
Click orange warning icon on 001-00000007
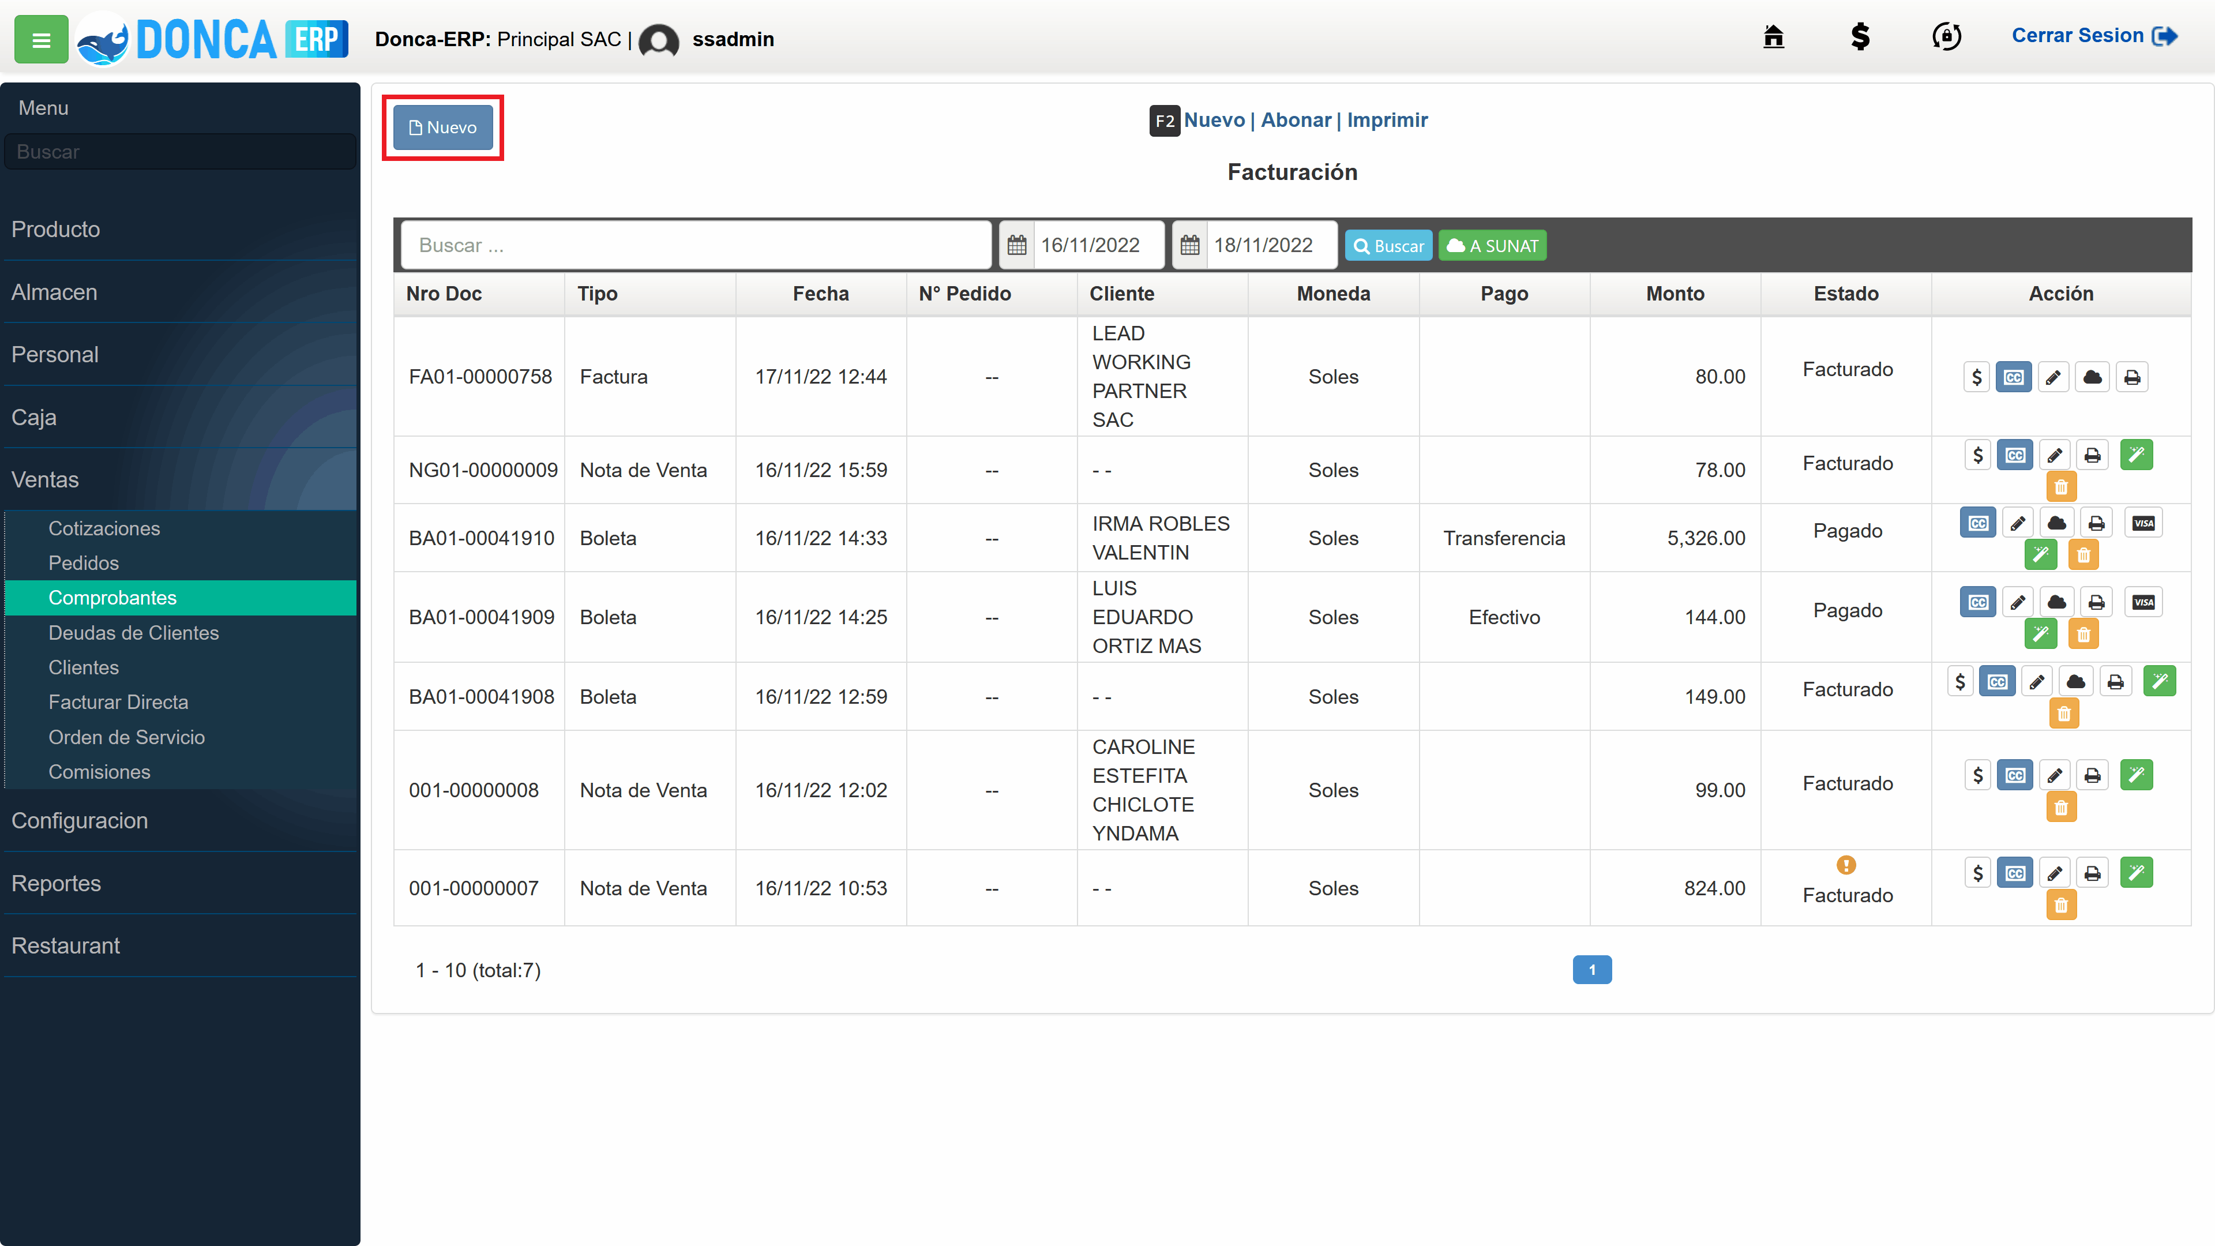pos(1846,864)
